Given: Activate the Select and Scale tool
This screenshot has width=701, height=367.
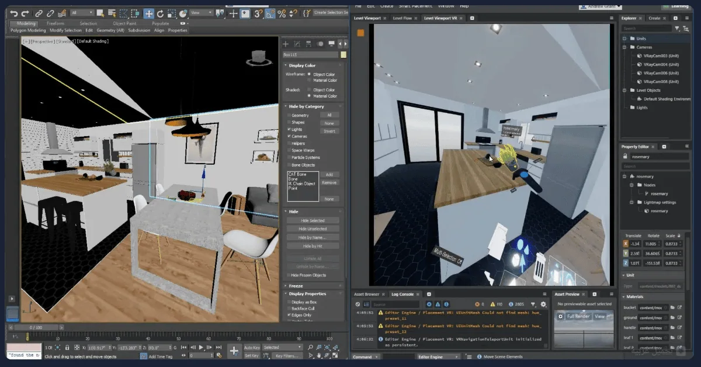Looking at the screenshot, I should (x=172, y=13).
